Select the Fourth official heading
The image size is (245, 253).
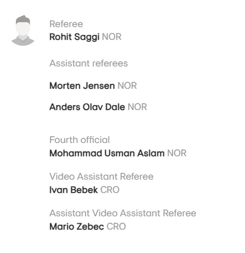click(x=79, y=140)
